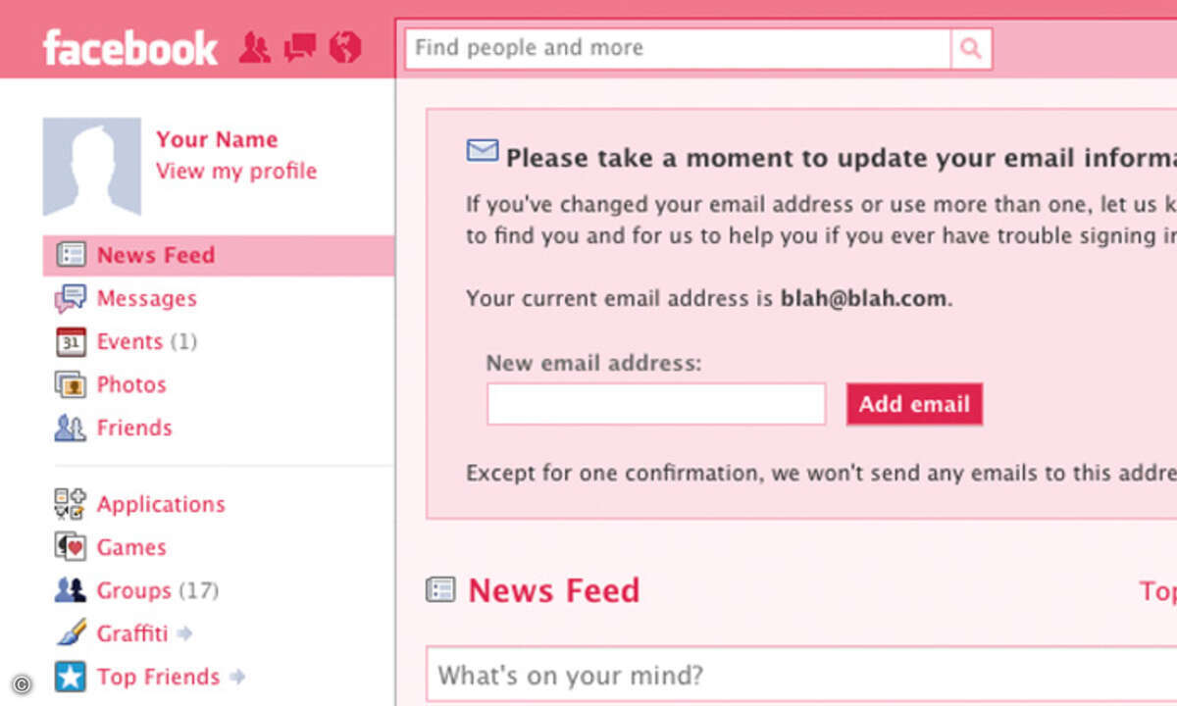
Task: Open the messages chat bubbles icon in header
Action: pyautogui.click(x=300, y=48)
